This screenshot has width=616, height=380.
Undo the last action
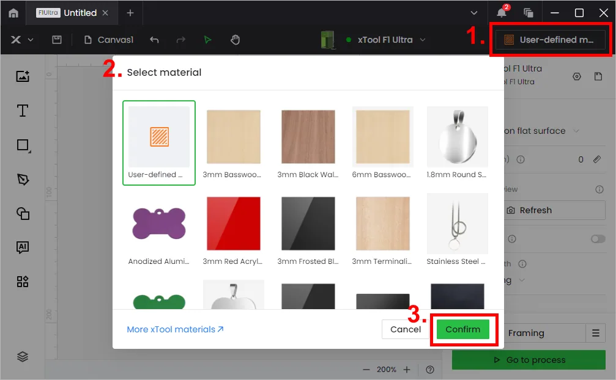[x=154, y=40]
